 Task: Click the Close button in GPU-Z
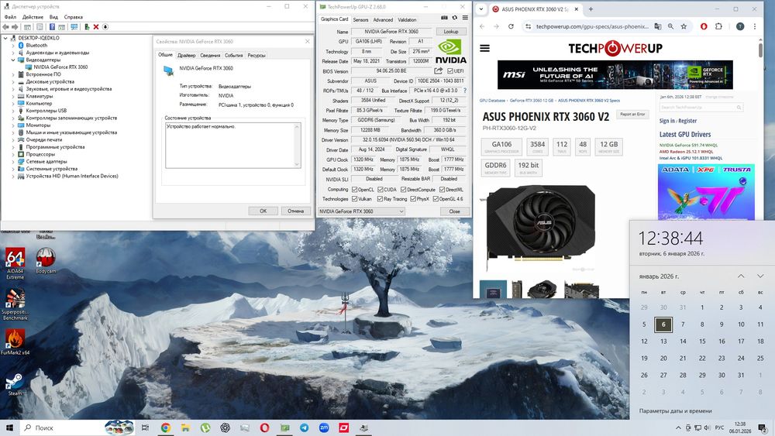[x=454, y=211]
